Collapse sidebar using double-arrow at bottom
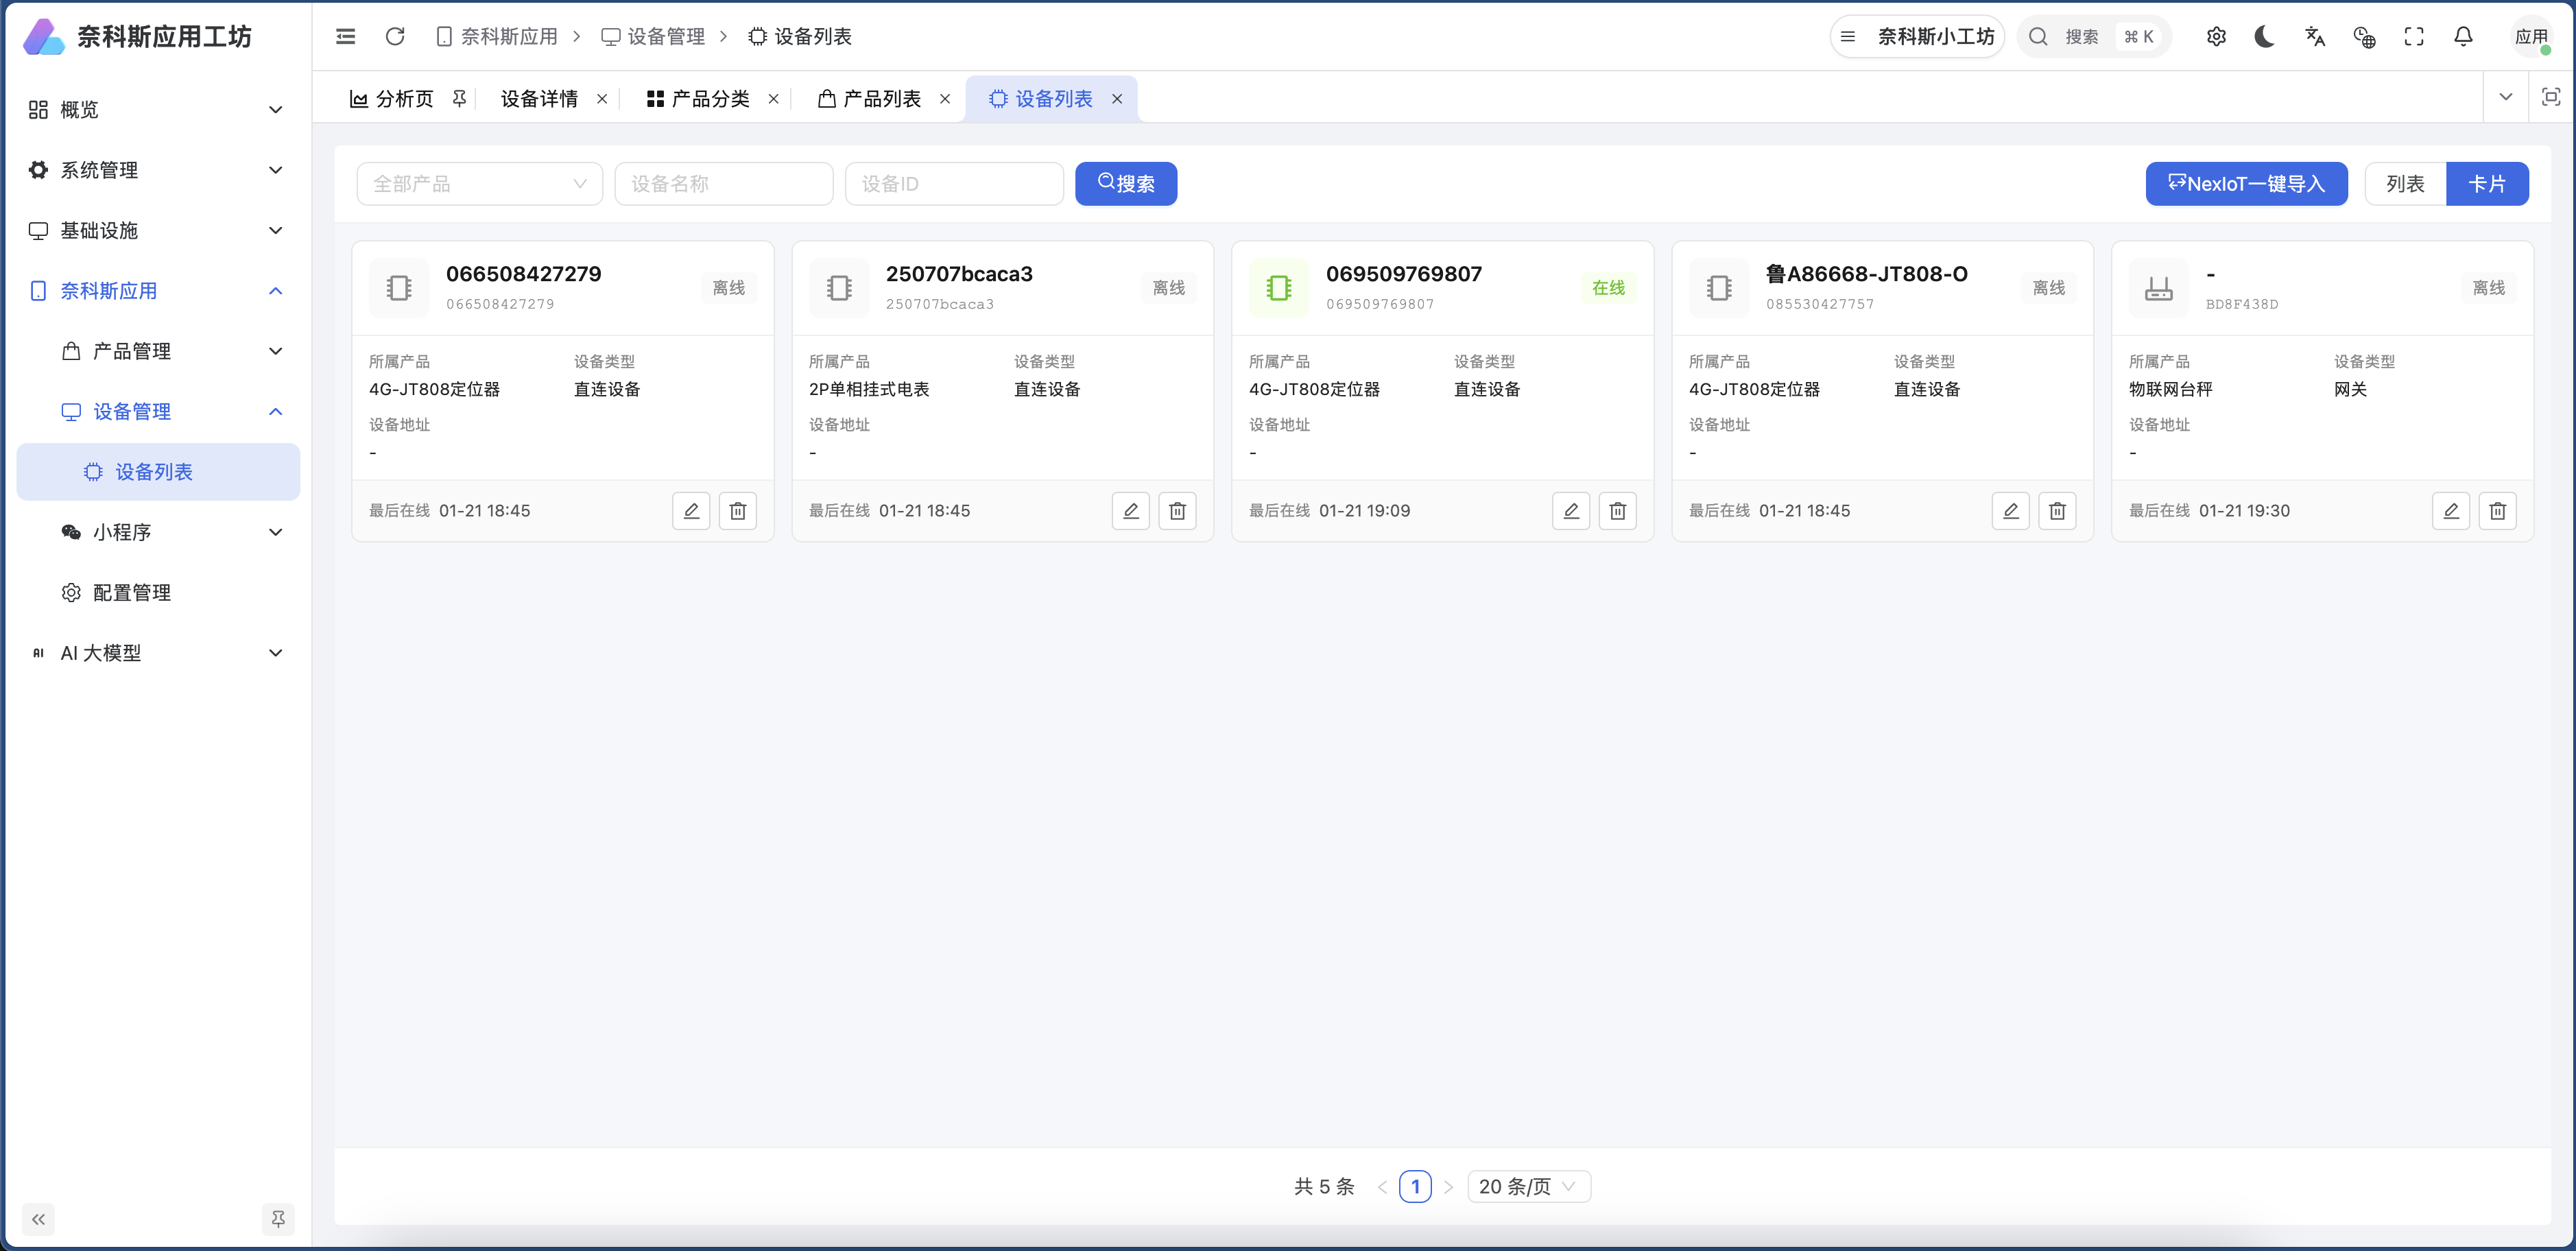This screenshot has height=1251, width=2576. point(38,1219)
